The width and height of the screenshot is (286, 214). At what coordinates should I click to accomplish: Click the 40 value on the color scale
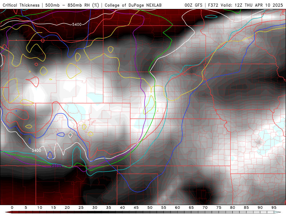pyautogui.click(x=122, y=208)
